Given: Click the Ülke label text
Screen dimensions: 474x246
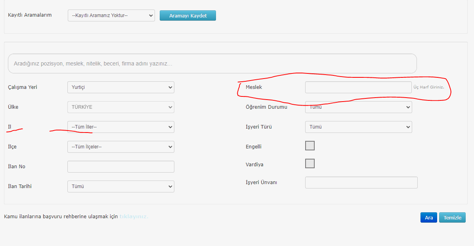Looking at the screenshot, I should point(13,107).
